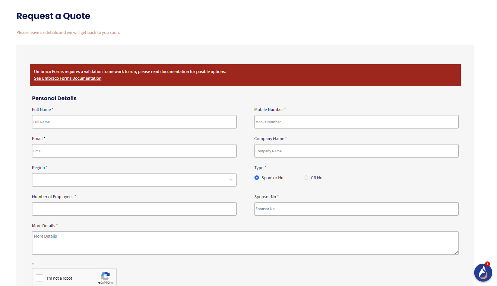Focus the Mobile Number input field
This screenshot has width=497, height=286.
point(356,122)
